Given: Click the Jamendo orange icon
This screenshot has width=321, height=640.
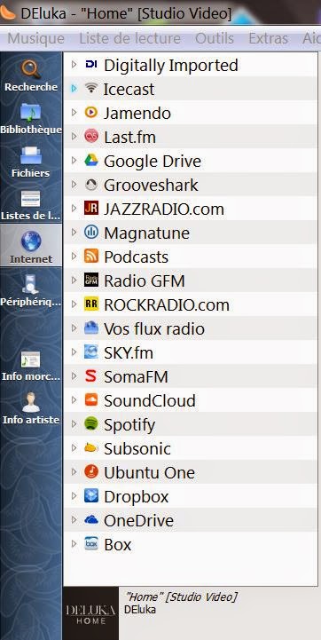Looking at the screenshot, I should click(x=91, y=112).
